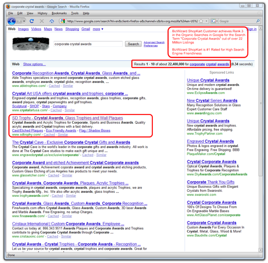Open the Gmail link
The height and width of the screenshot is (263, 268).
[x=86, y=29]
